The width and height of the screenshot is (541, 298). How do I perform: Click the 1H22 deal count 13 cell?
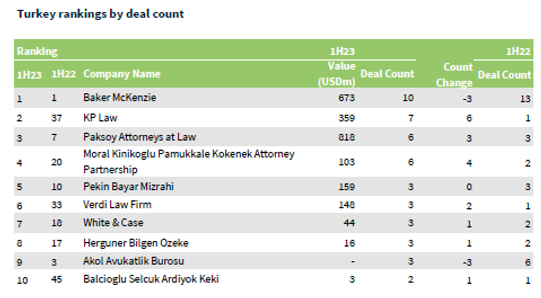(x=525, y=99)
